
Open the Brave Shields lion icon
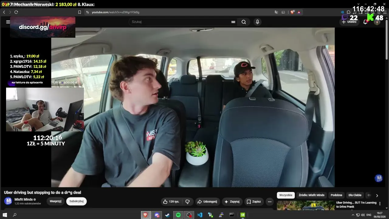[x=292, y=12]
